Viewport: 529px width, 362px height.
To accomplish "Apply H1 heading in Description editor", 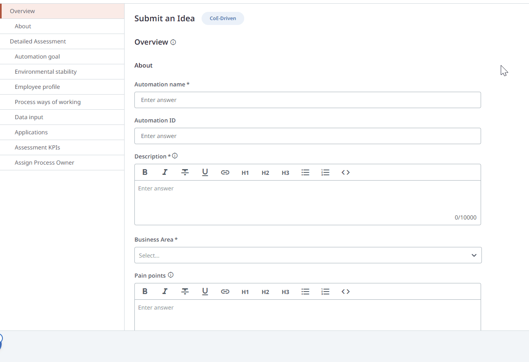I will coord(245,172).
